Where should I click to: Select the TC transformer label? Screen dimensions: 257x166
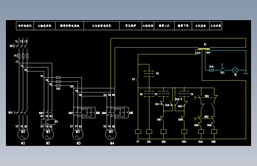click(x=205, y=45)
